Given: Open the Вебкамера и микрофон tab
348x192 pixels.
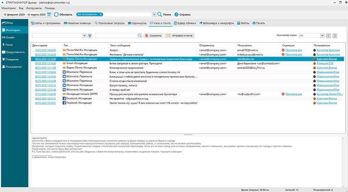Looking at the screenshot, I should [216, 23].
